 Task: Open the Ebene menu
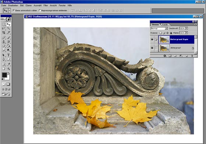(x=29, y=6)
